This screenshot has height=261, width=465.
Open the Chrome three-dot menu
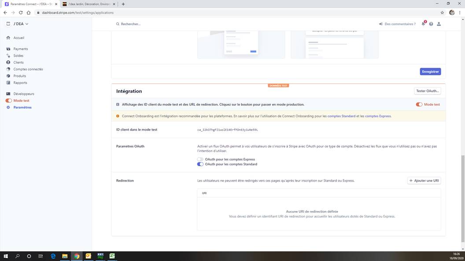(460, 13)
